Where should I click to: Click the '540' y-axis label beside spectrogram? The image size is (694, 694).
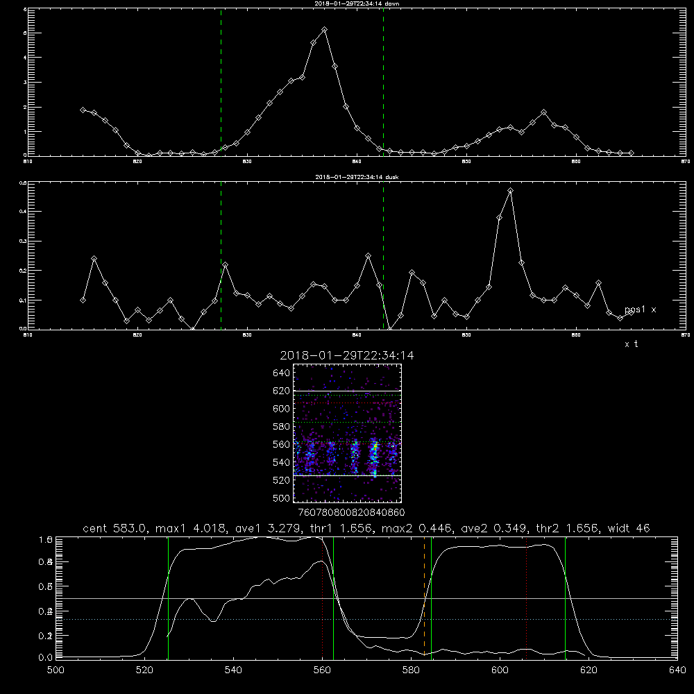[282, 462]
